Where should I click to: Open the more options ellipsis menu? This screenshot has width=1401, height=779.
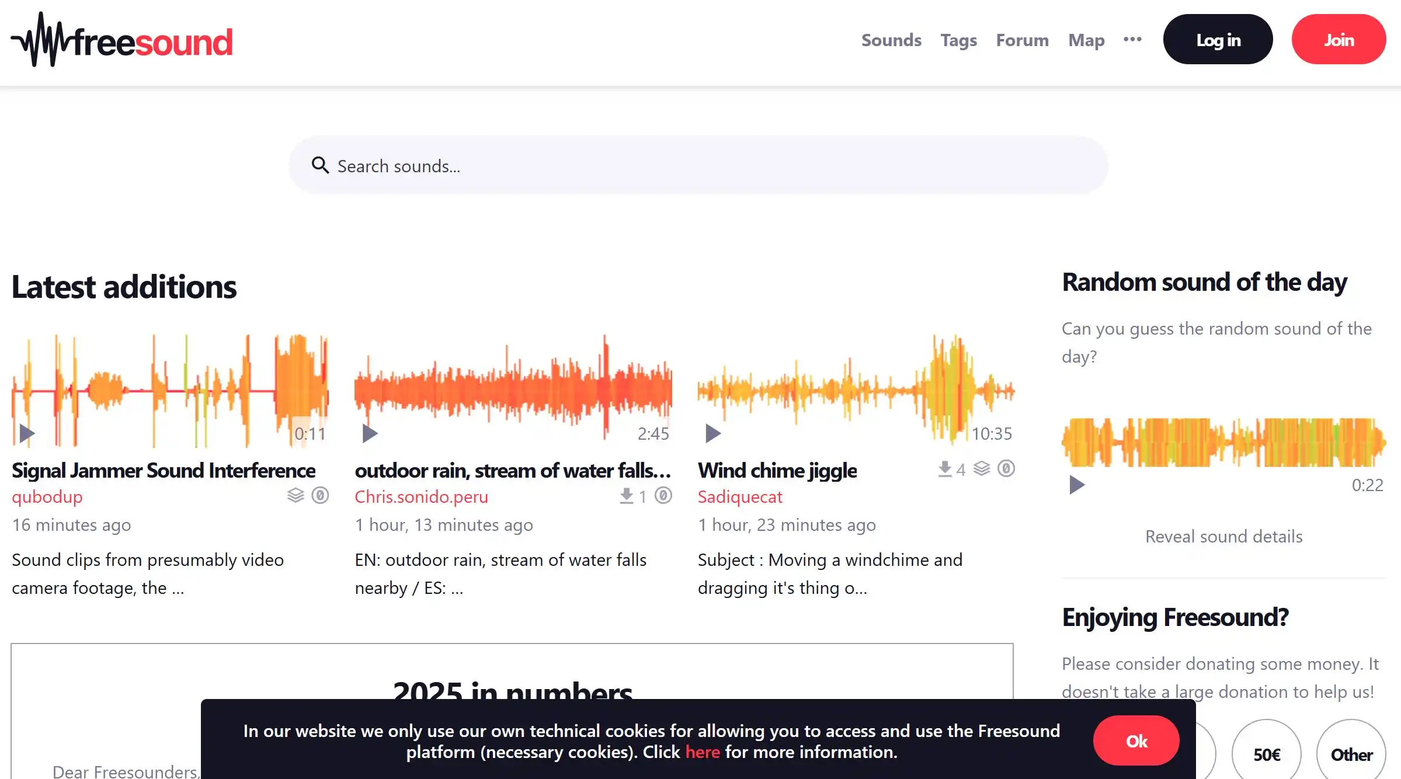coord(1132,40)
